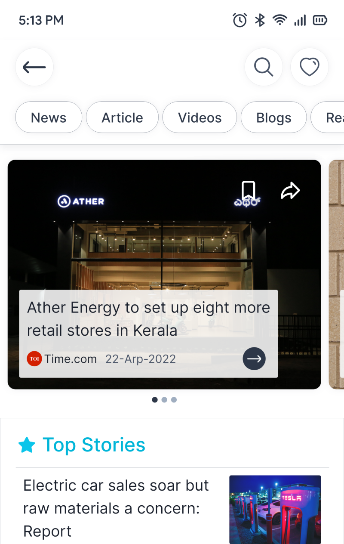The width and height of the screenshot is (344, 544).
Task: Open favorites with the heart icon
Action: coord(310,67)
